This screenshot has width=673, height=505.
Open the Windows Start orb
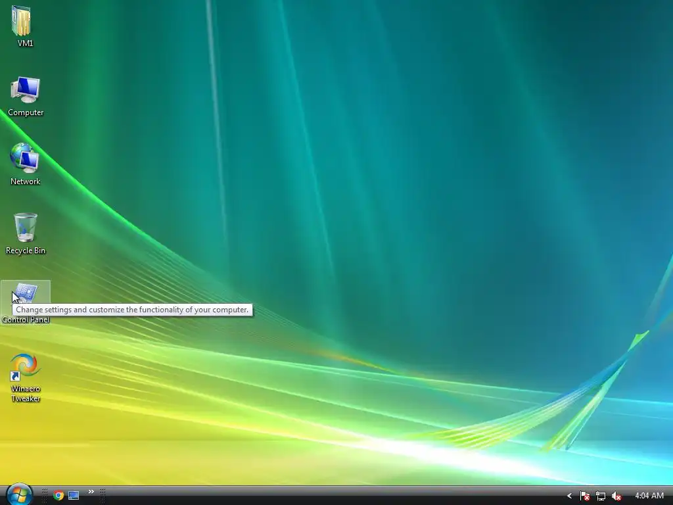(x=19, y=494)
